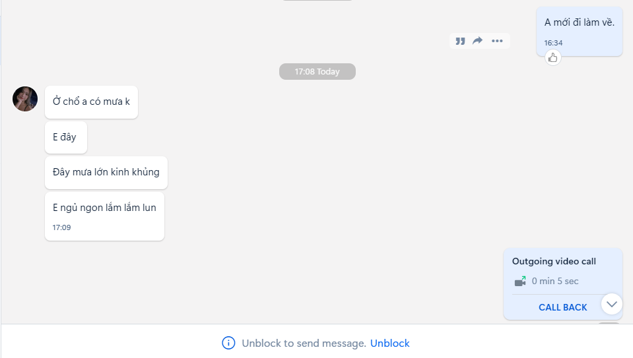Click the Unblock link

389,343
